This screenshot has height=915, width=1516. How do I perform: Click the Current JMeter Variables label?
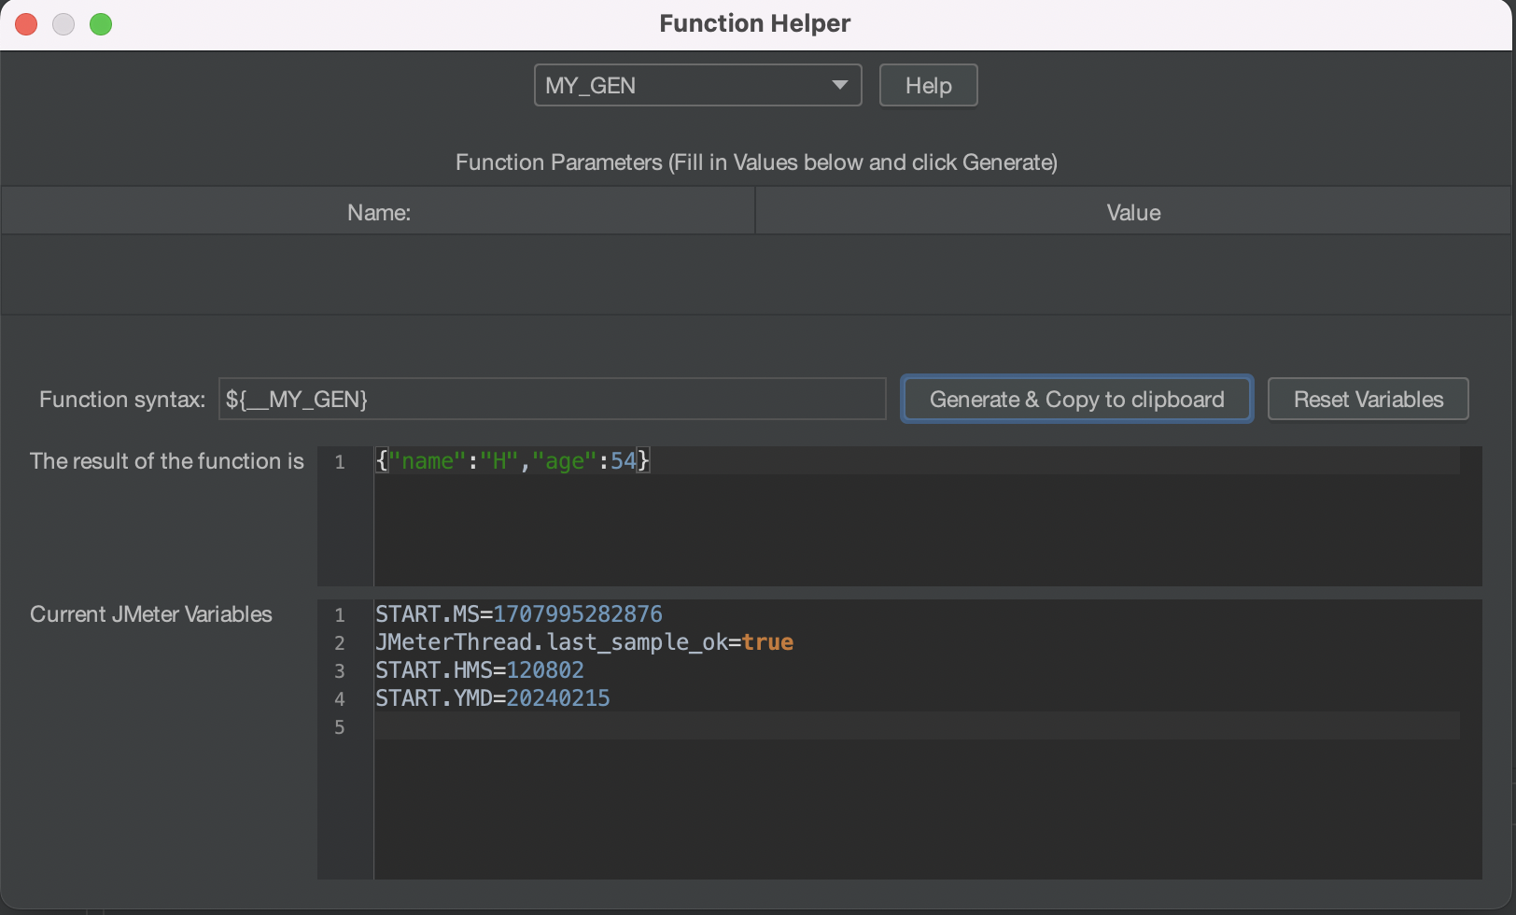click(x=151, y=614)
